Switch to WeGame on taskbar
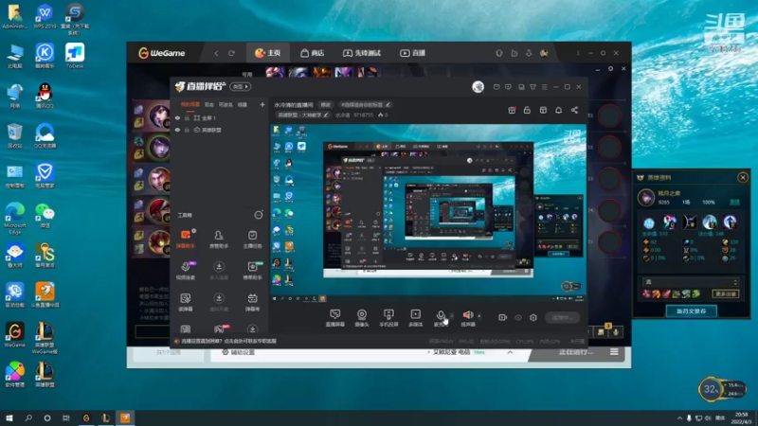The width and height of the screenshot is (758, 426). coord(86,417)
